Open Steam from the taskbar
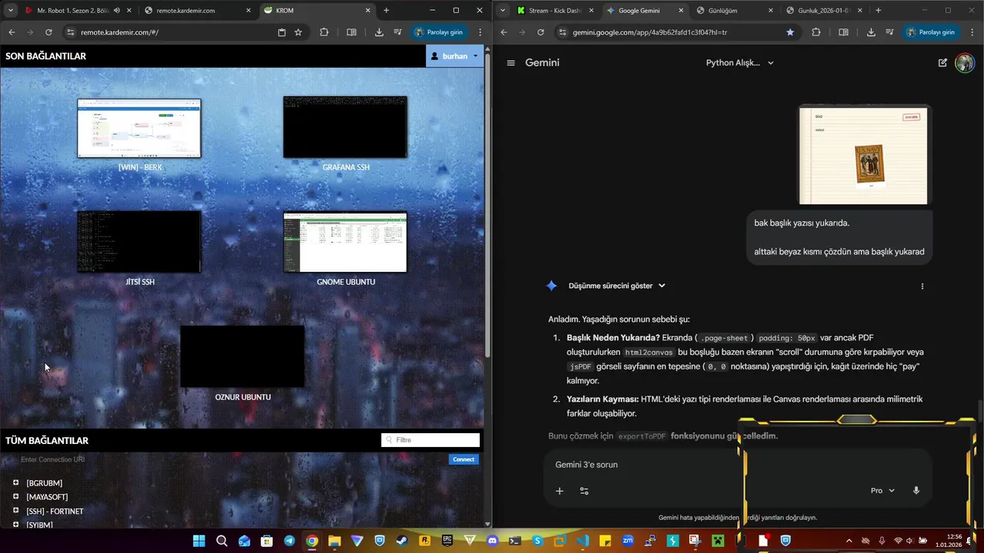The height and width of the screenshot is (553, 984). pos(402,541)
